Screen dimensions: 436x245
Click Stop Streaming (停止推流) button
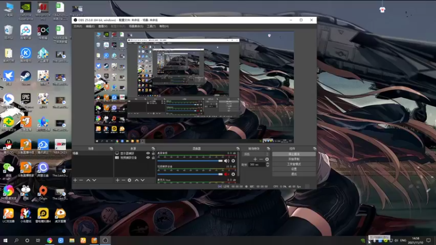[x=294, y=154]
